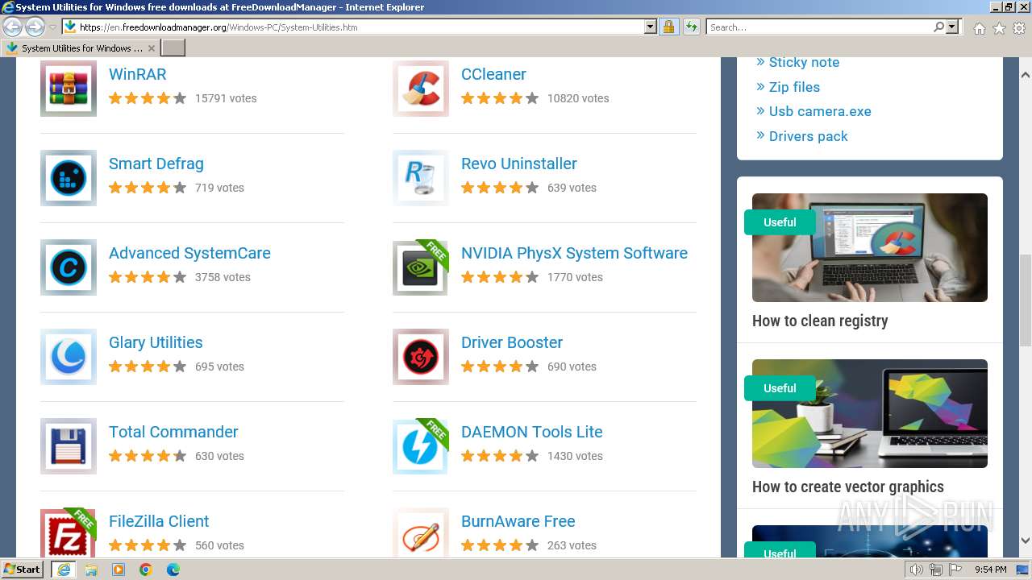The image size is (1032, 580).
Task: Open the Windows Start menu
Action: [x=23, y=570]
